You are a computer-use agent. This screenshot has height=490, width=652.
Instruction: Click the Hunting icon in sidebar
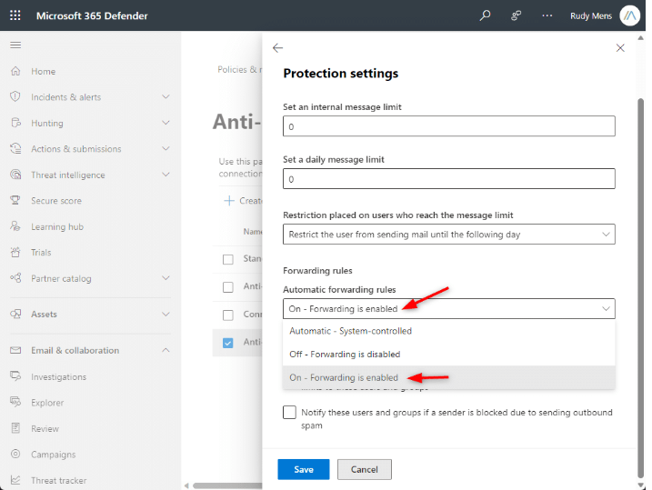point(15,123)
